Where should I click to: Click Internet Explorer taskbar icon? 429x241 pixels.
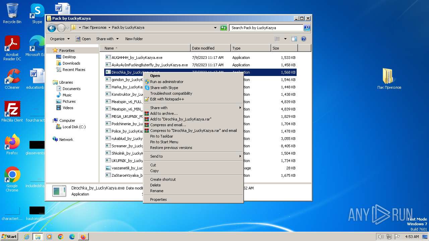(27, 237)
